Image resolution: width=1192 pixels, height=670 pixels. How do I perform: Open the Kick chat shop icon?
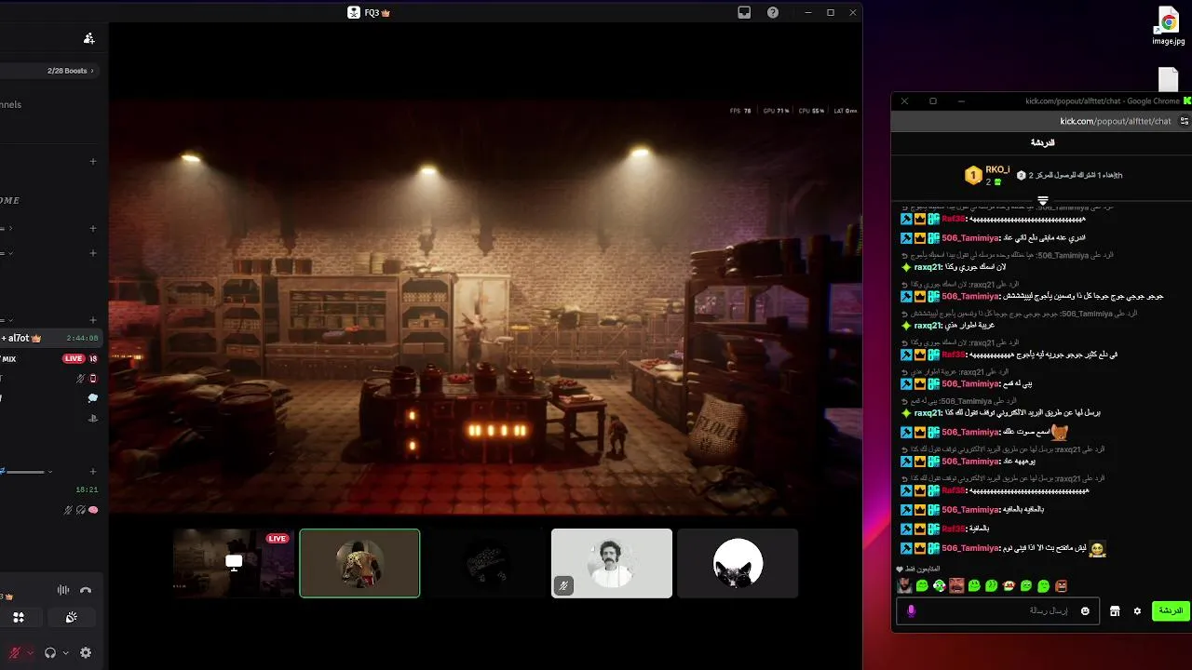click(1115, 611)
